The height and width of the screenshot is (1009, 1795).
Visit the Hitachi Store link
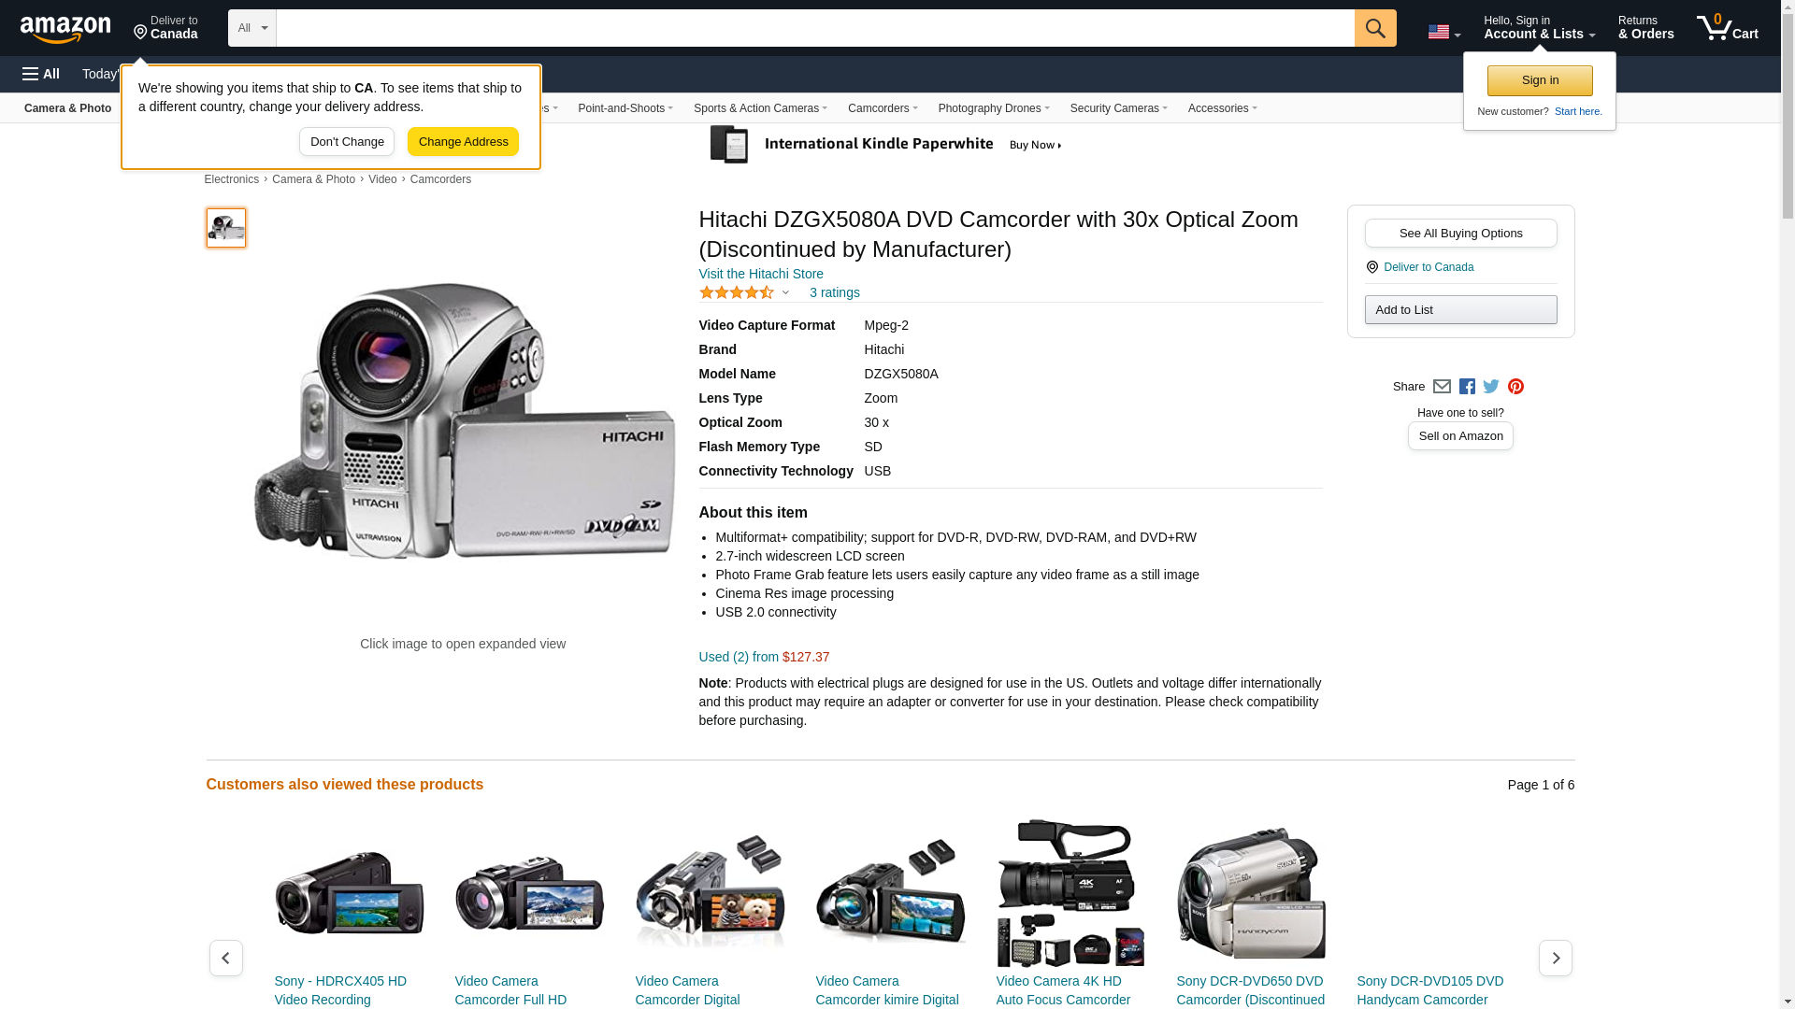pos(761,274)
